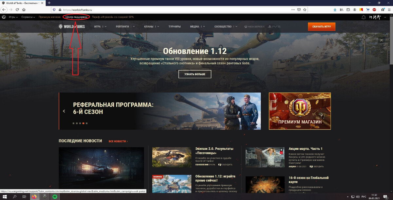Click World of Tanks taskbar icon
The height and width of the screenshot is (200, 393).
coord(45,197)
